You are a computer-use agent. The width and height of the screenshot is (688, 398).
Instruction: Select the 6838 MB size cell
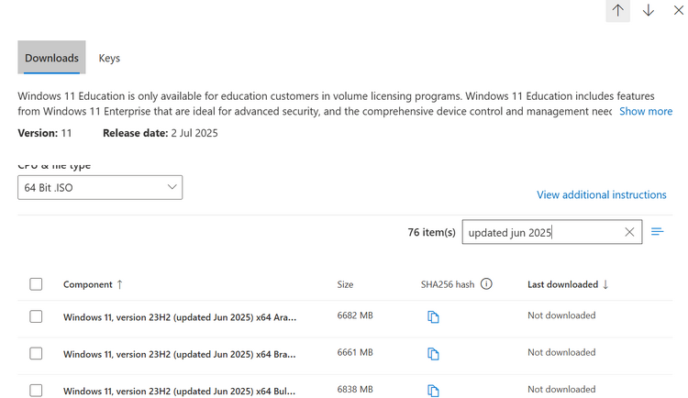coord(355,389)
